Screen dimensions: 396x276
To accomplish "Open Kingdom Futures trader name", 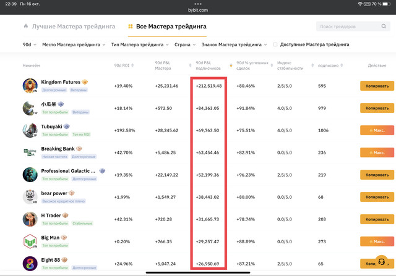I will coord(61,82).
